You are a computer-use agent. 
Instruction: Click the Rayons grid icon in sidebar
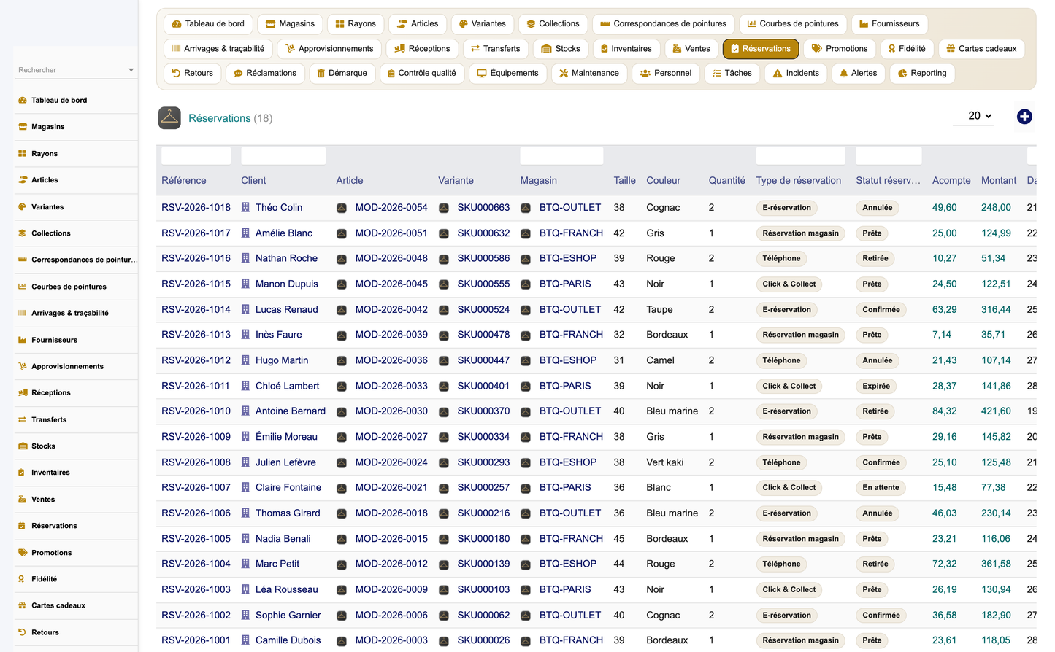(x=23, y=154)
